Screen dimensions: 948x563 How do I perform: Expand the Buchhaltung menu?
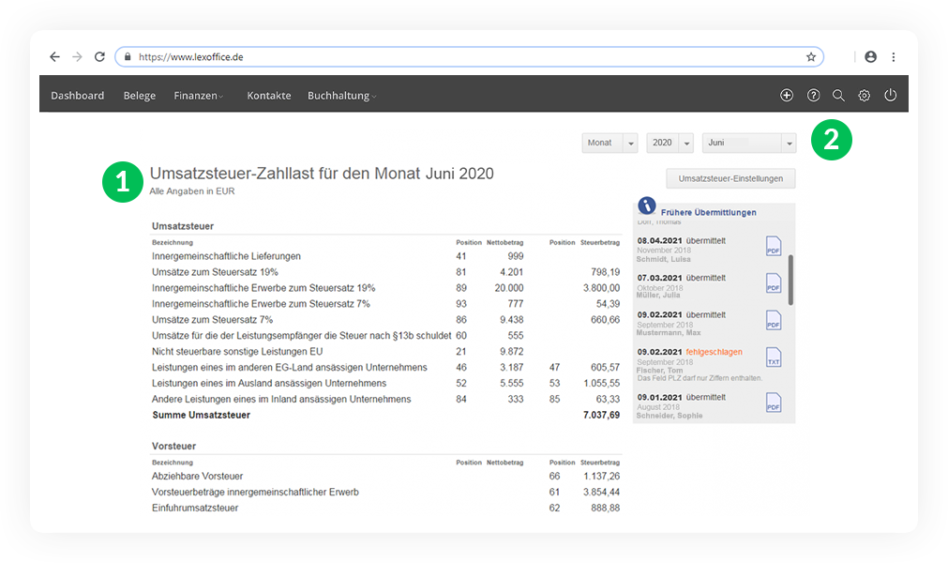[x=341, y=96]
